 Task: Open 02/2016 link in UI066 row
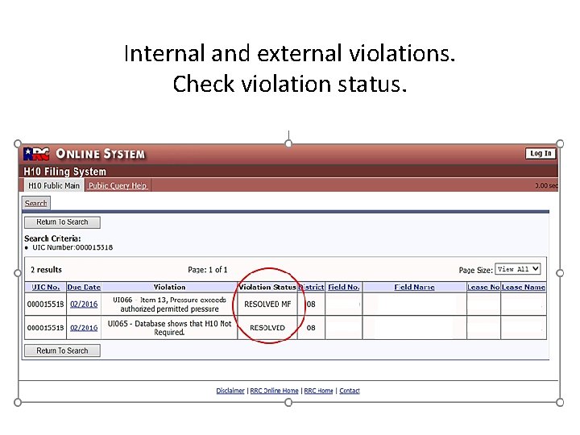(84, 304)
